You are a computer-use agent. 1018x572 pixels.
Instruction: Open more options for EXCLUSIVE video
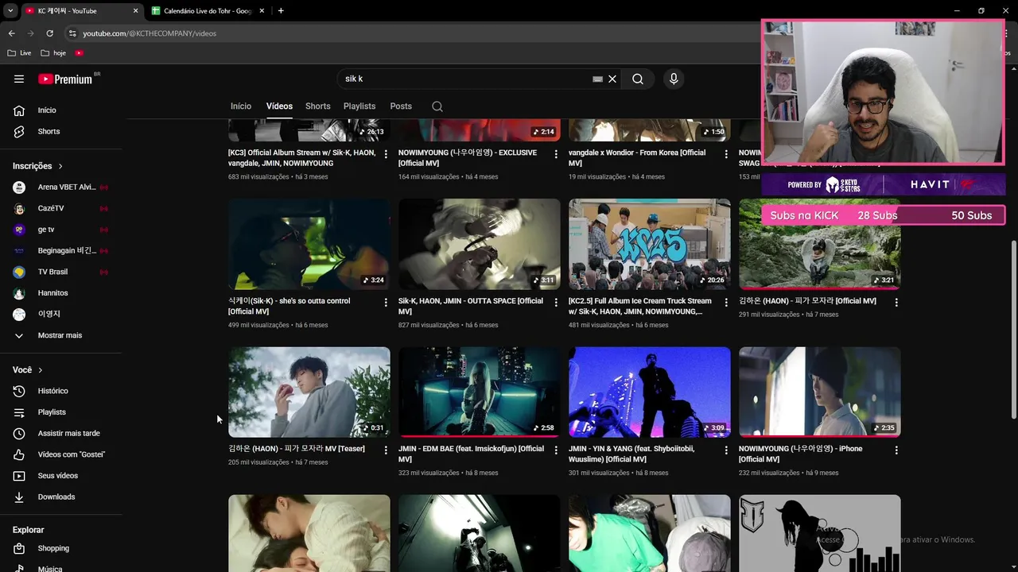(556, 154)
